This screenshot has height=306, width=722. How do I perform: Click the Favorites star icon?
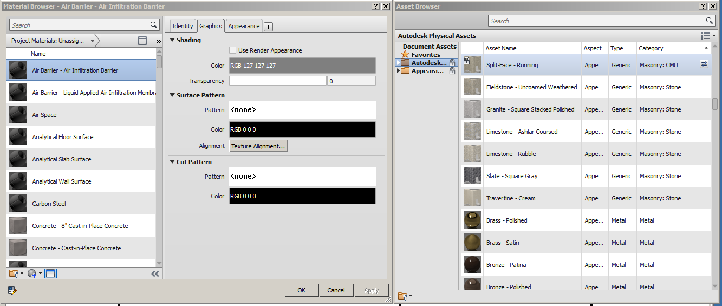point(405,54)
